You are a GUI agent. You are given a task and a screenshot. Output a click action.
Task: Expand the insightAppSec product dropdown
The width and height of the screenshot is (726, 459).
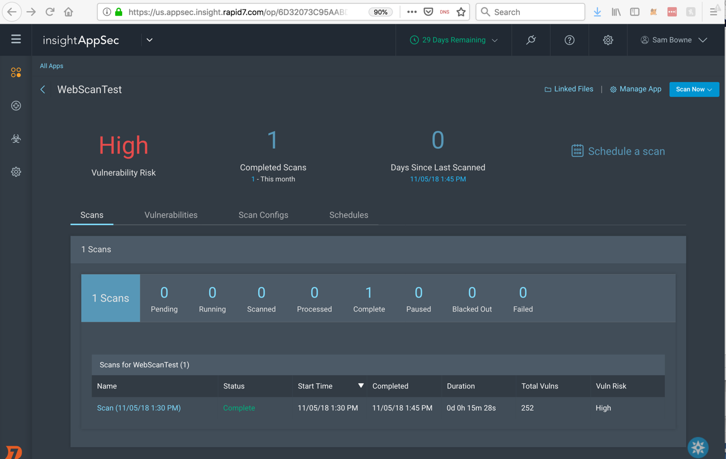pos(150,40)
